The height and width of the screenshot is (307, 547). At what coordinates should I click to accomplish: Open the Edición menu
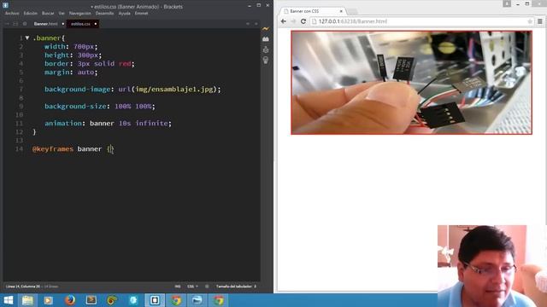click(x=31, y=14)
